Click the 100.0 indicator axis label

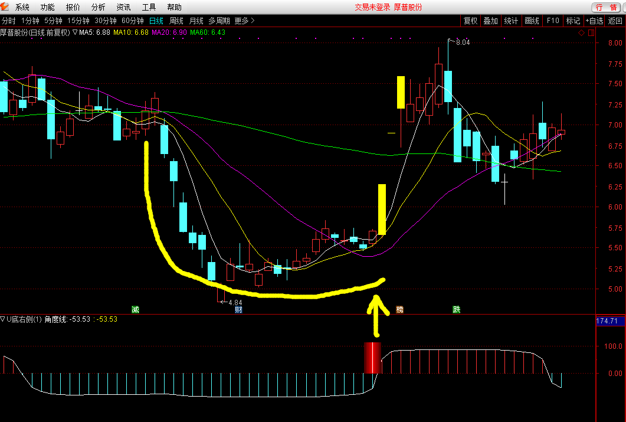(613, 346)
